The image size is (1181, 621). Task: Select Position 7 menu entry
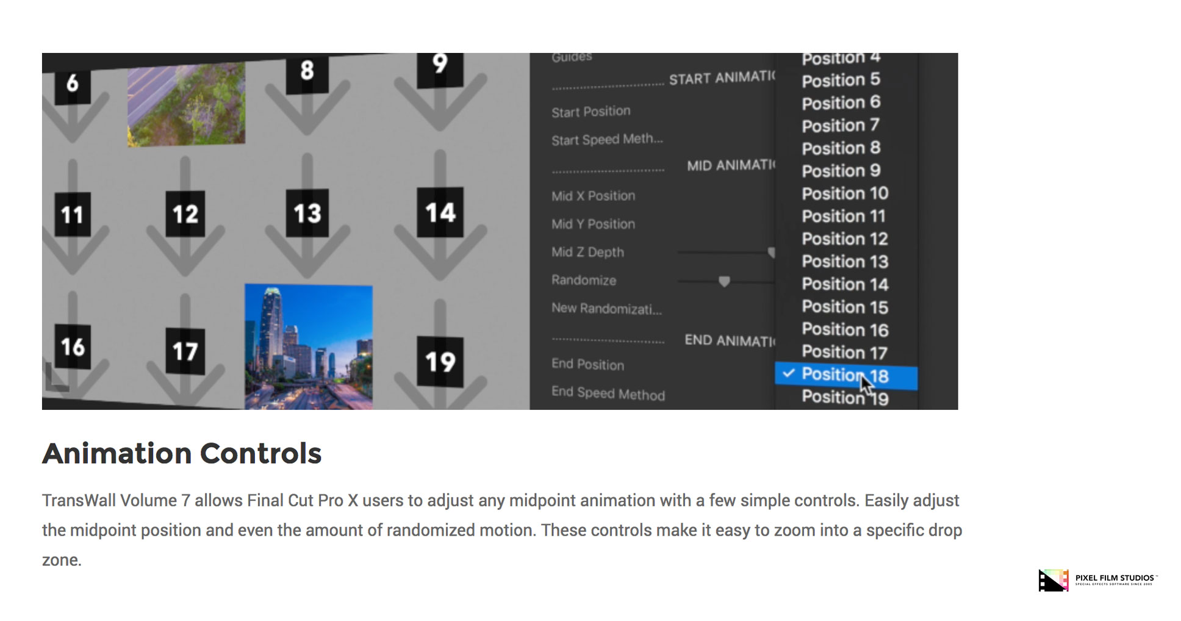click(841, 126)
